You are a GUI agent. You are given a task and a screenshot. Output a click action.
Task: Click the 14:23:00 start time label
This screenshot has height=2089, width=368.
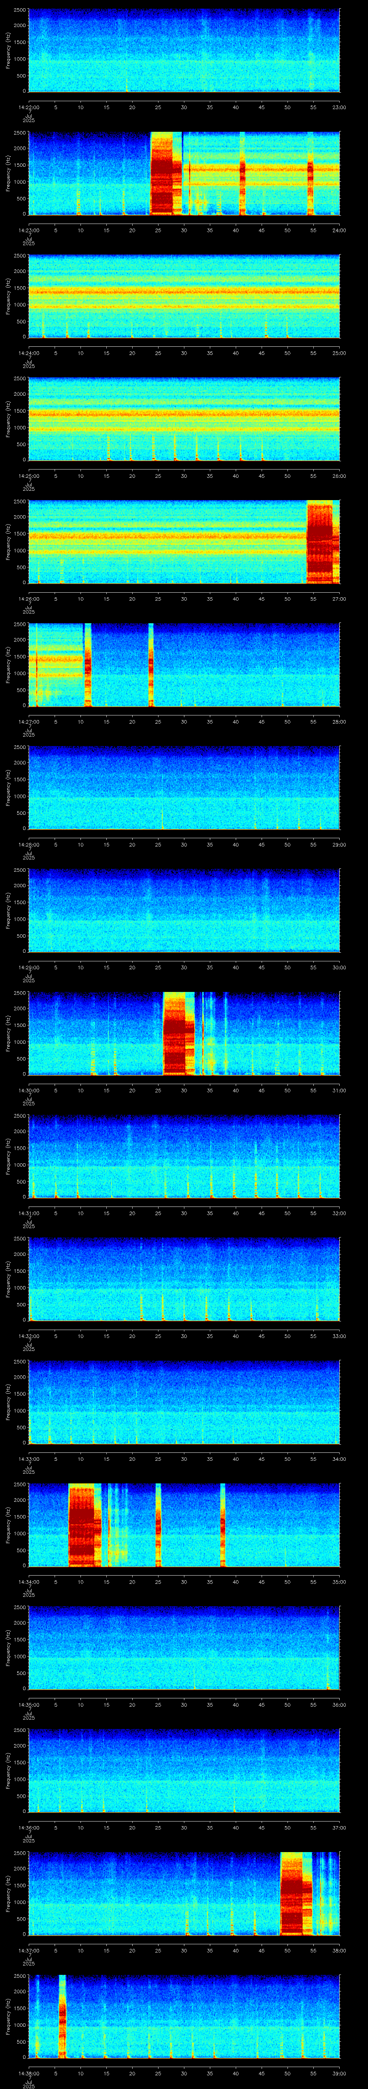tap(28, 230)
